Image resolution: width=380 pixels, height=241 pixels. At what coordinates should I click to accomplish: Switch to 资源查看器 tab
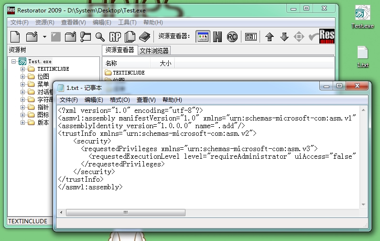pyautogui.click(x=119, y=50)
